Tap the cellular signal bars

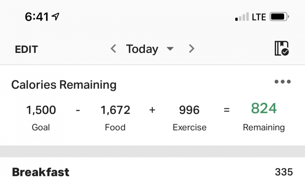[x=242, y=17]
